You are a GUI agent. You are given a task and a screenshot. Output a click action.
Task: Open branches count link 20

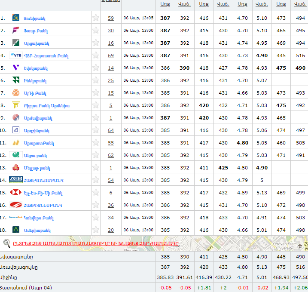[111, 230]
